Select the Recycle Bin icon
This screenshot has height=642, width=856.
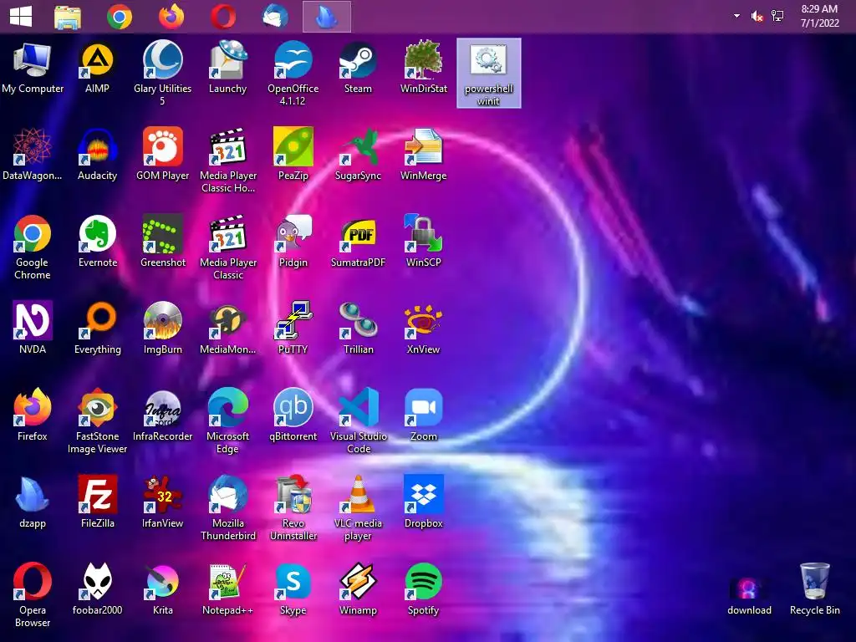point(815,588)
